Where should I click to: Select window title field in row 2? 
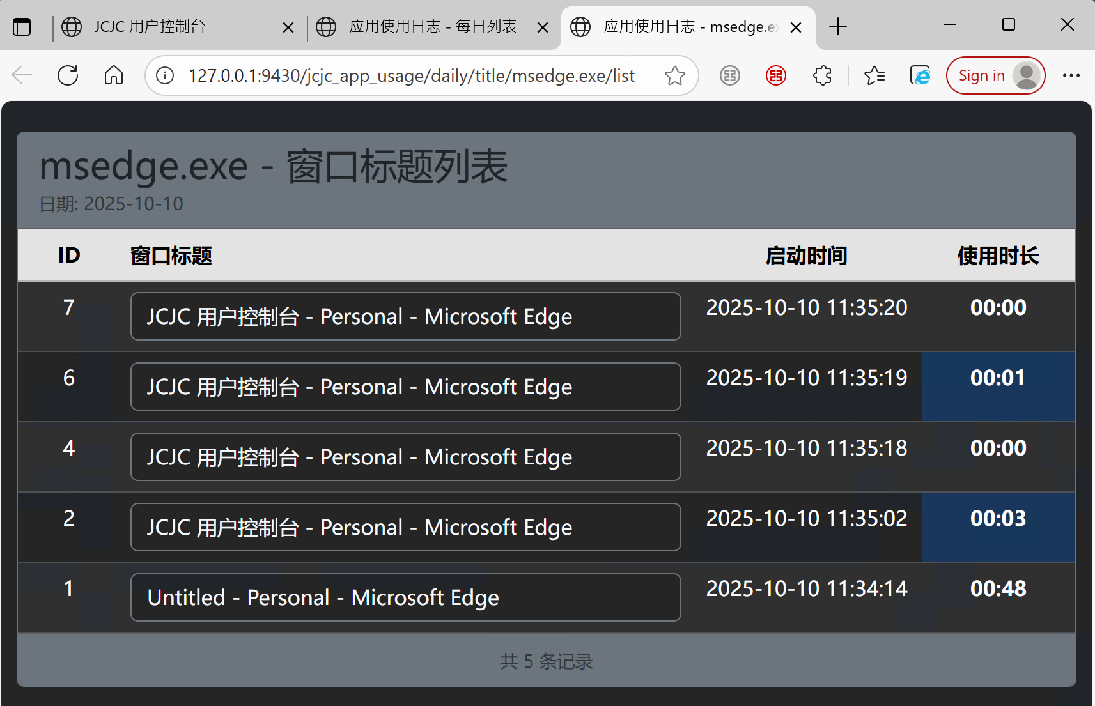[405, 527]
